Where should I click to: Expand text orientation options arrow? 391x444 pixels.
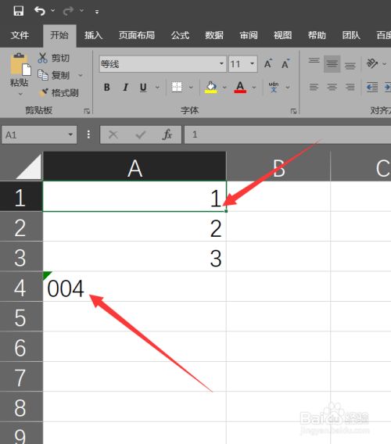coord(385,64)
